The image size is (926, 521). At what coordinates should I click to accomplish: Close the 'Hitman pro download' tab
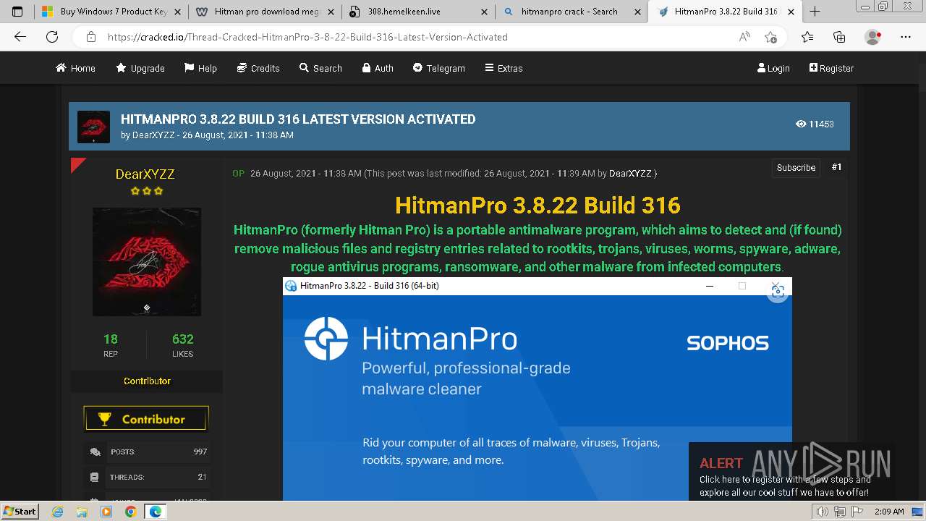tap(331, 12)
